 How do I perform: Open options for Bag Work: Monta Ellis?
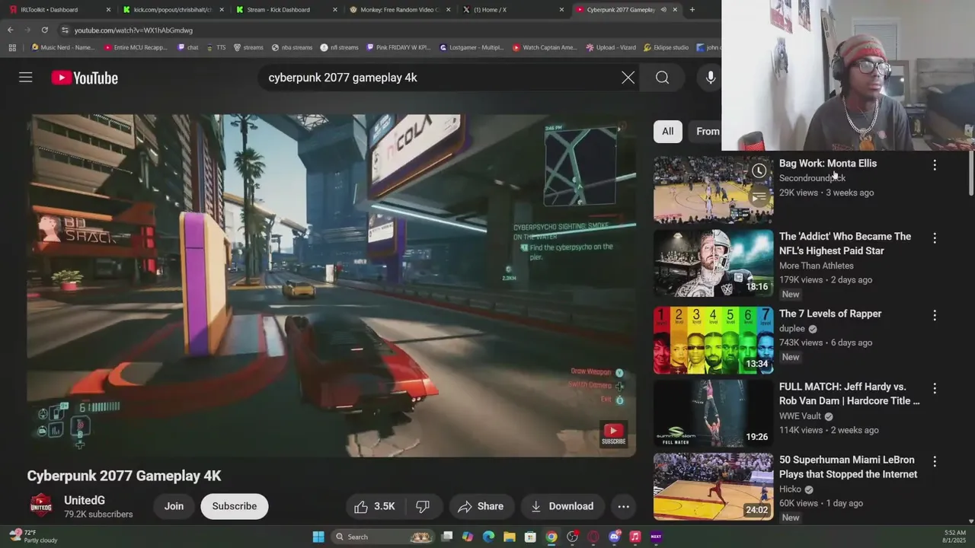935,164
